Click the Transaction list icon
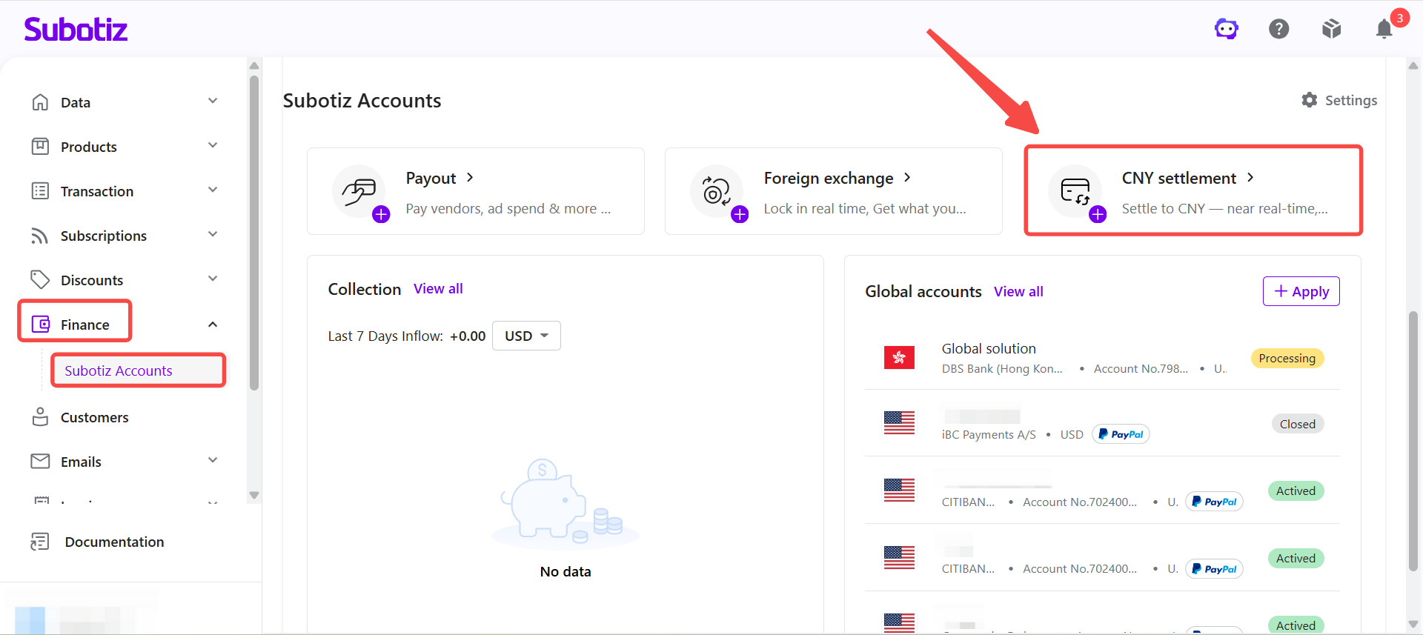1423x635 pixels. pyautogui.click(x=40, y=191)
